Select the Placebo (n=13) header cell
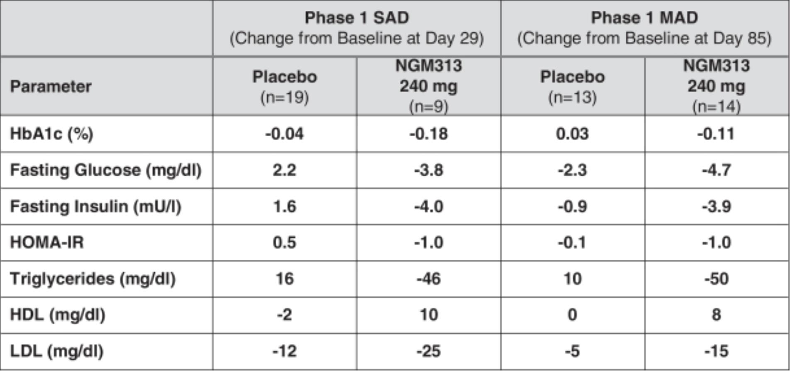 572,86
